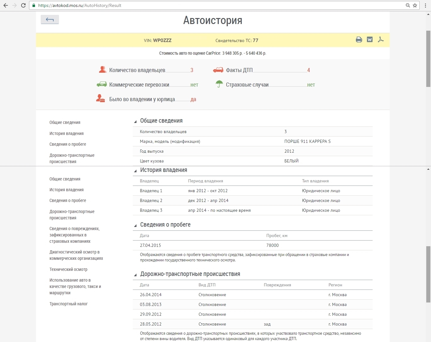Click the crashed car icon beside Факты ДТП
This screenshot has width=431, height=342.
coord(218,70)
